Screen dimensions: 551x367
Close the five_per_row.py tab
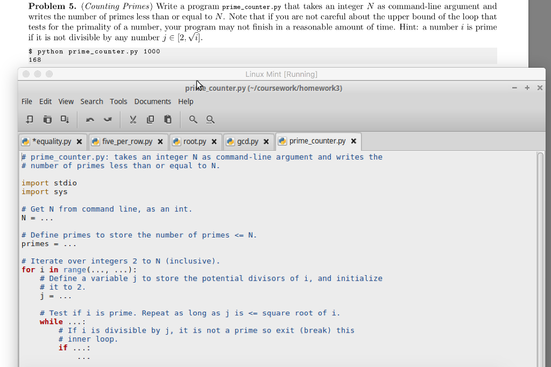160,141
